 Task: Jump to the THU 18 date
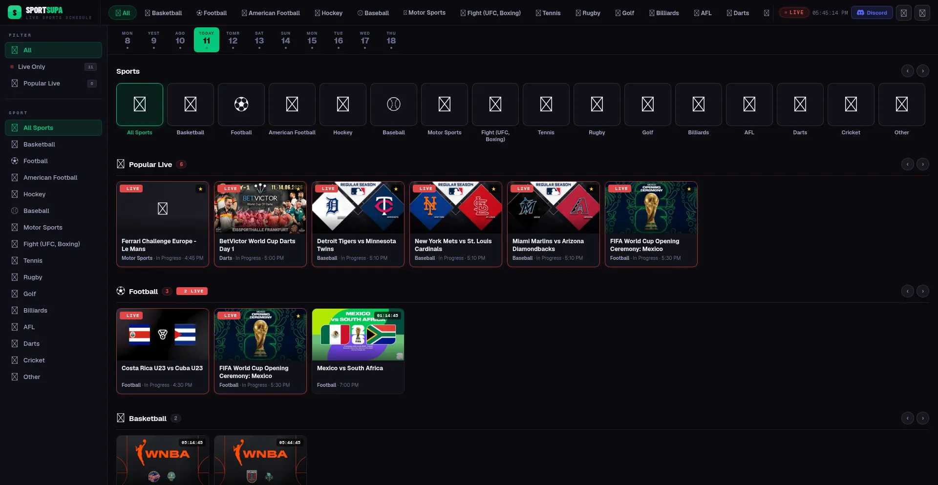point(391,40)
